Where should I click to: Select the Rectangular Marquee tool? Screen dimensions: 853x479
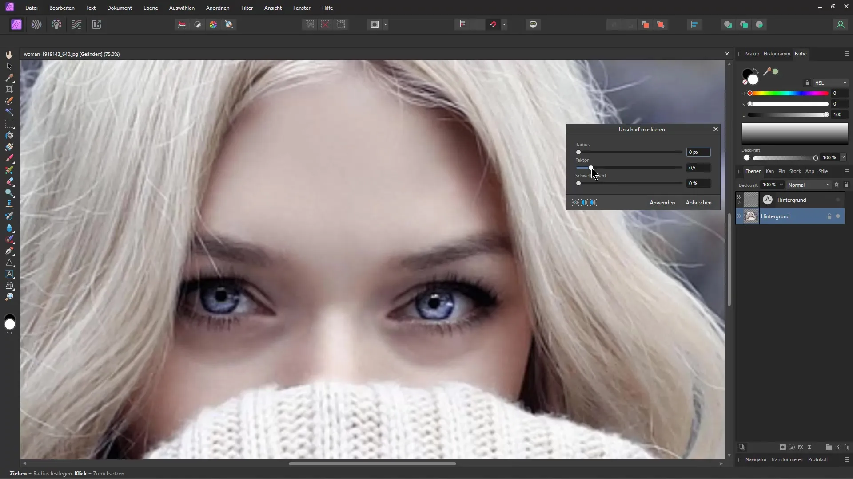pos(9,124)
